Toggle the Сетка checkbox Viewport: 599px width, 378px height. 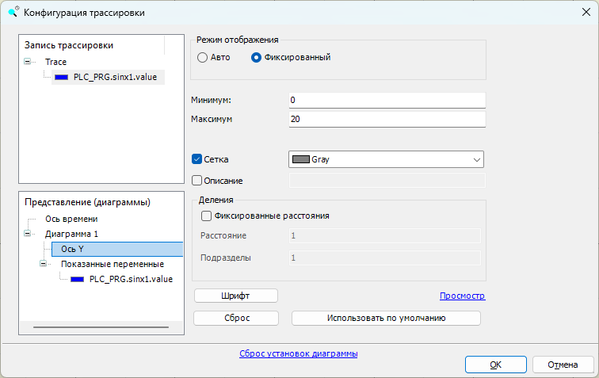point(197,159)
